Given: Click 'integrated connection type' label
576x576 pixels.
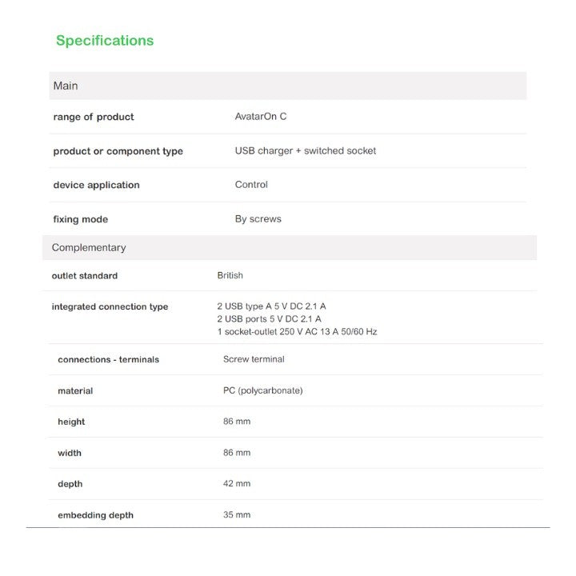Looking at the screenshot, I should [110, 306].
